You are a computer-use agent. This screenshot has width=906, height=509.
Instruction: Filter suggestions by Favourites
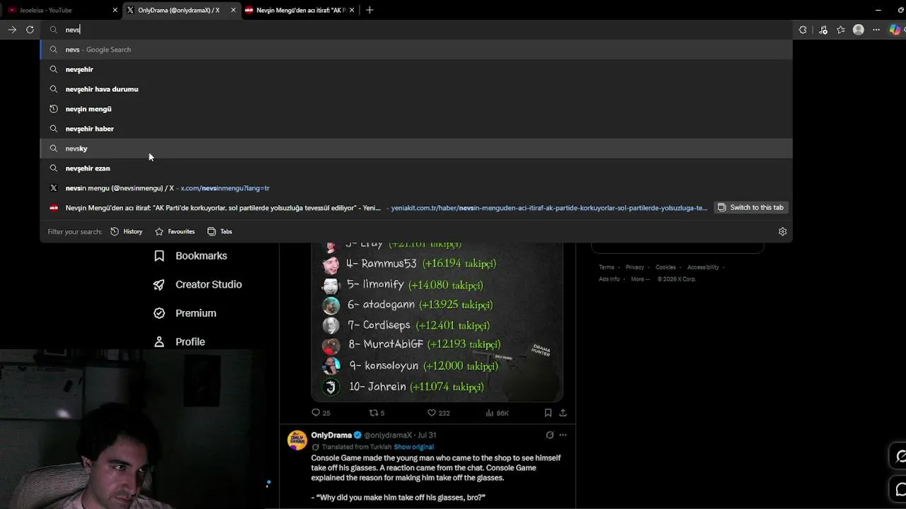coord(175,231)
